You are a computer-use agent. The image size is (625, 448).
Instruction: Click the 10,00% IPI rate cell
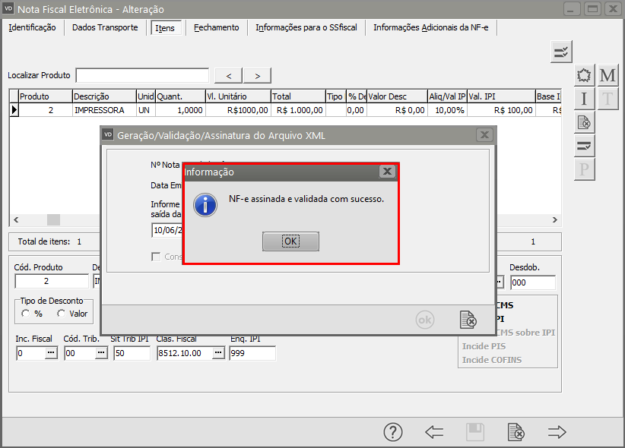pyautogui.click(x=447, y=110)
